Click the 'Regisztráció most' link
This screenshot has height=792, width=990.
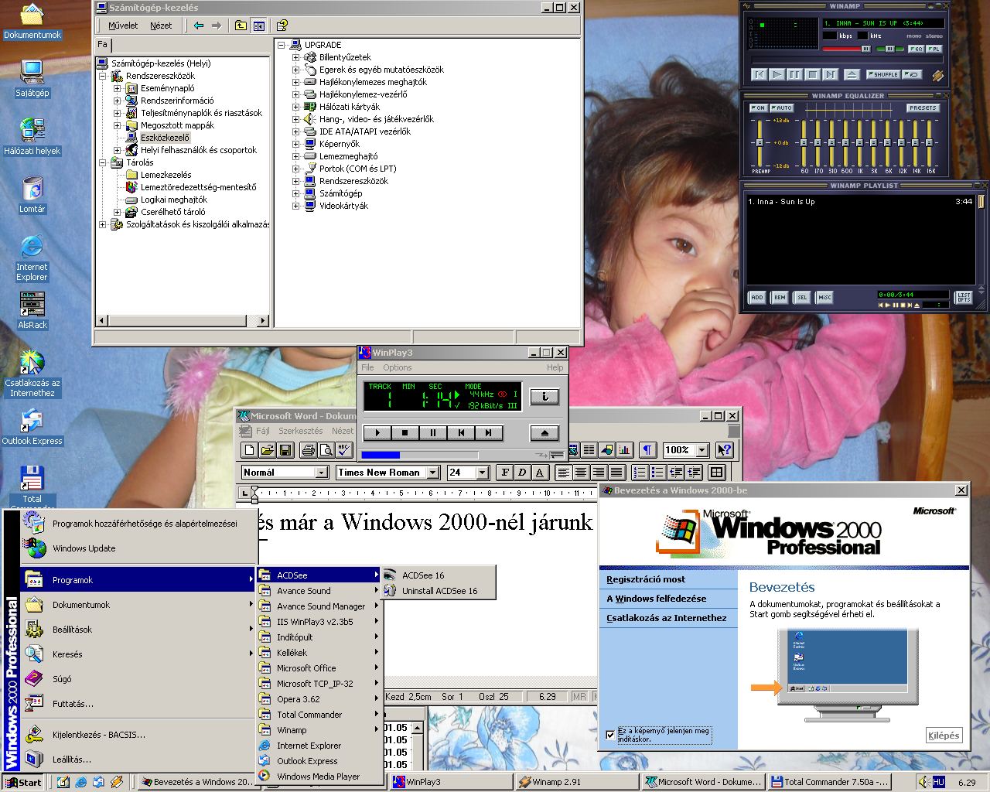[646, 579]
